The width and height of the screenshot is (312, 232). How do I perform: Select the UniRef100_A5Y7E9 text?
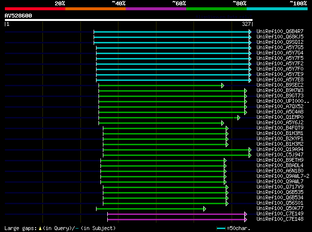click(280, 75)
